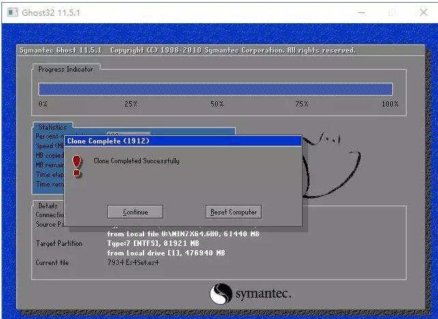Click the 0% progress marker label
The width and height of the screenshot is (438, 319).
click(x=43, y=104)
